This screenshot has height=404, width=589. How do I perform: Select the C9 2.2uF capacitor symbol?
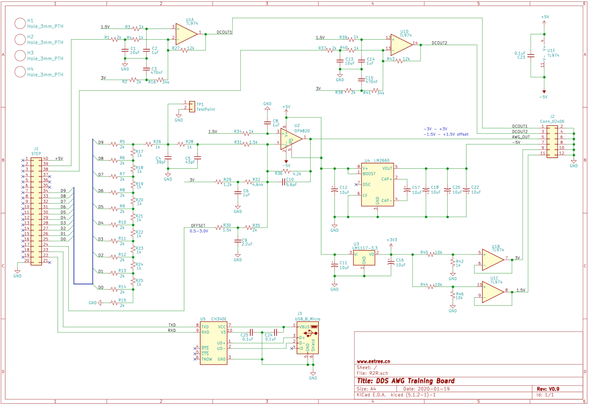(238, 241)
